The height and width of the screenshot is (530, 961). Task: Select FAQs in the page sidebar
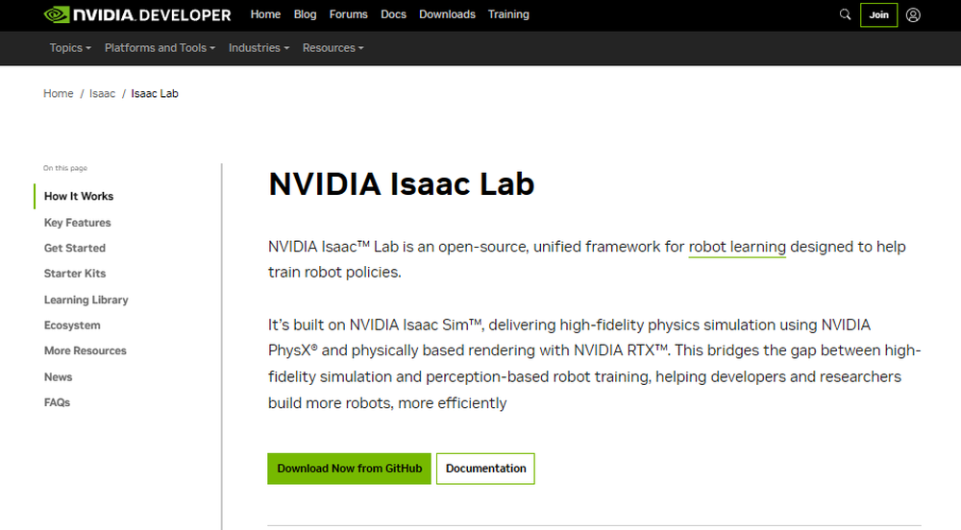pos(57,402)
